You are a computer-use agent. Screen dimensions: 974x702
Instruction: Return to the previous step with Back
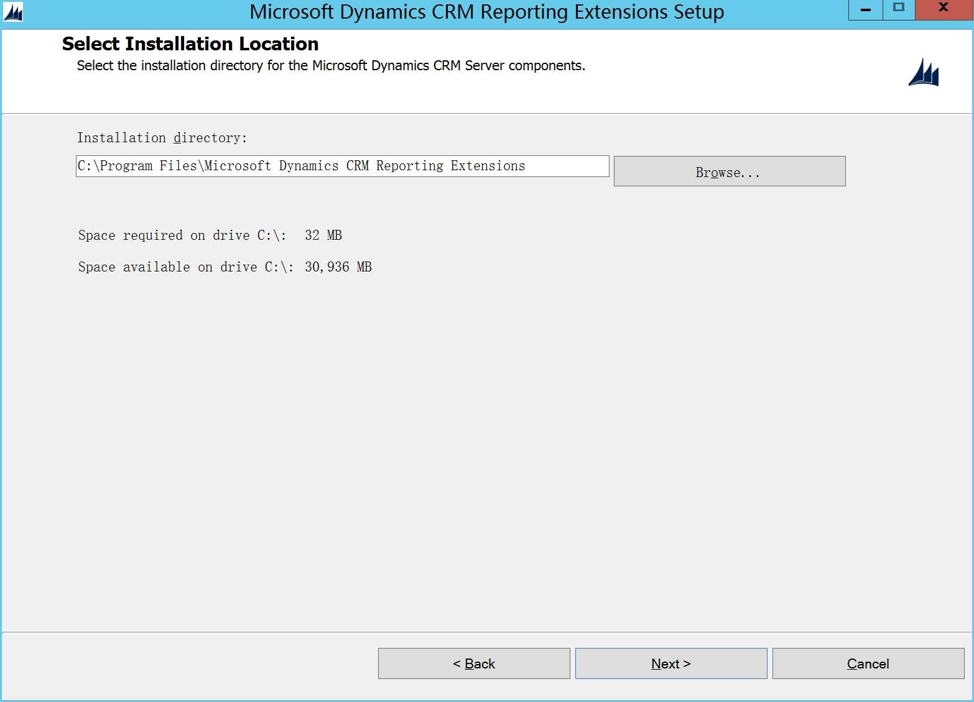pyautogui.click(x=474, y=663)
